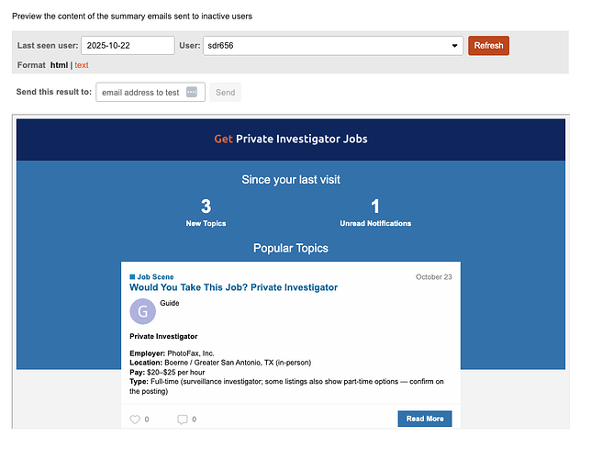Click the Get Private Investigator Jobs header
Viewport: 602px width, 459px height.
[291, 139]
